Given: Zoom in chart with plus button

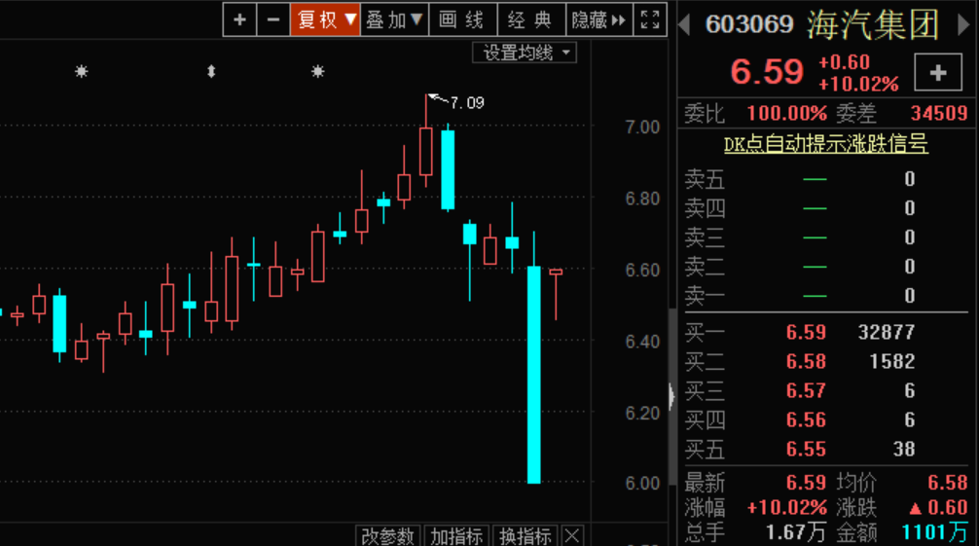Looking at the screenshot, I should [239, 19].
